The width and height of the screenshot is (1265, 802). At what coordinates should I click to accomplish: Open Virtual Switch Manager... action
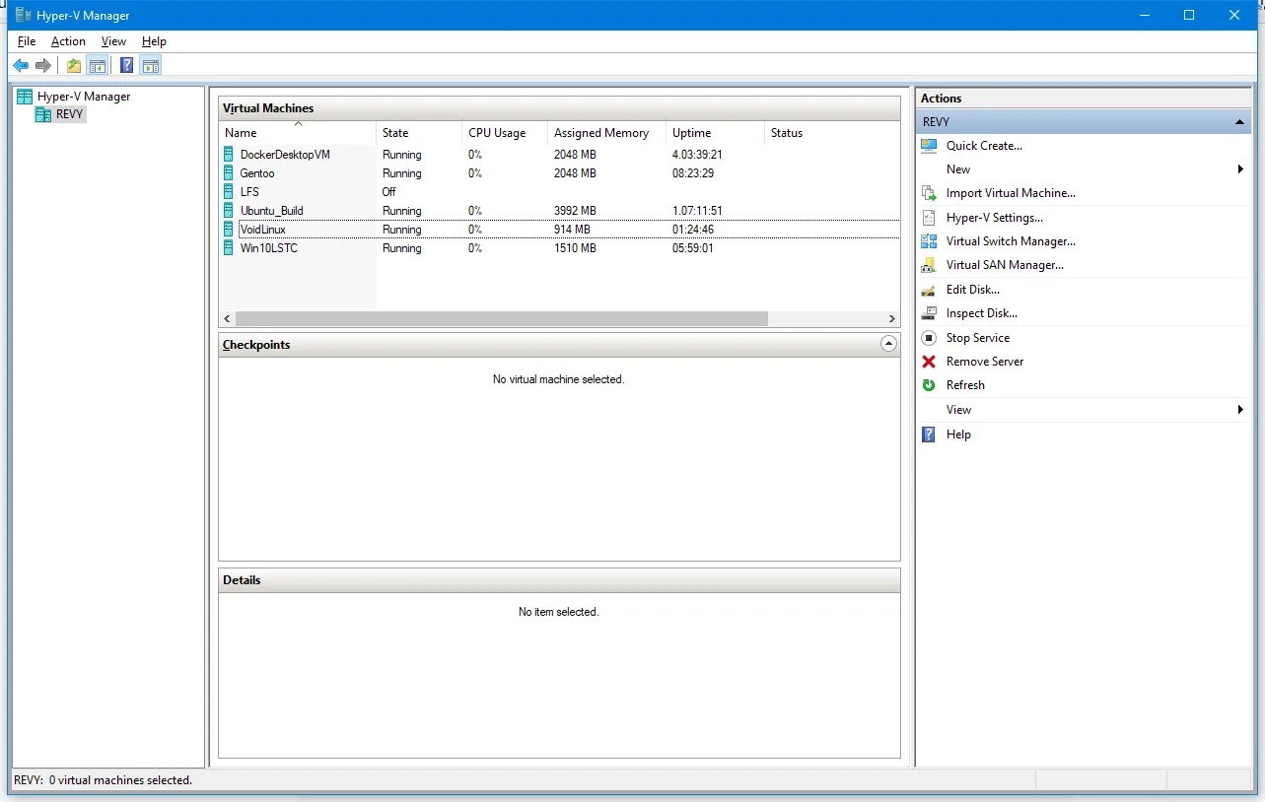click(1011, 241)
